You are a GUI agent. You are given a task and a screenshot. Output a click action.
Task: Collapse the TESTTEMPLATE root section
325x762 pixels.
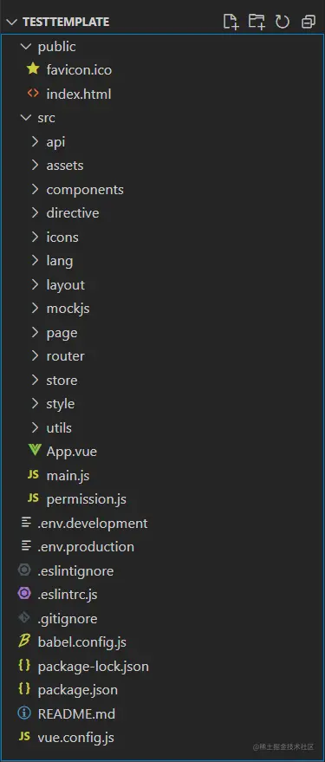pos(12,22)
